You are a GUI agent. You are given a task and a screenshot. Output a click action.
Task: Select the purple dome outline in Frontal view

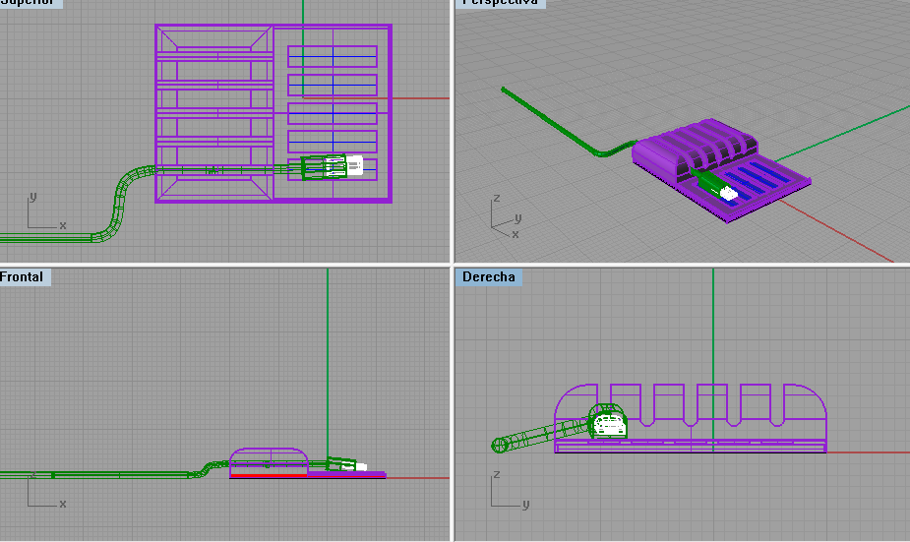coord(268,452)
